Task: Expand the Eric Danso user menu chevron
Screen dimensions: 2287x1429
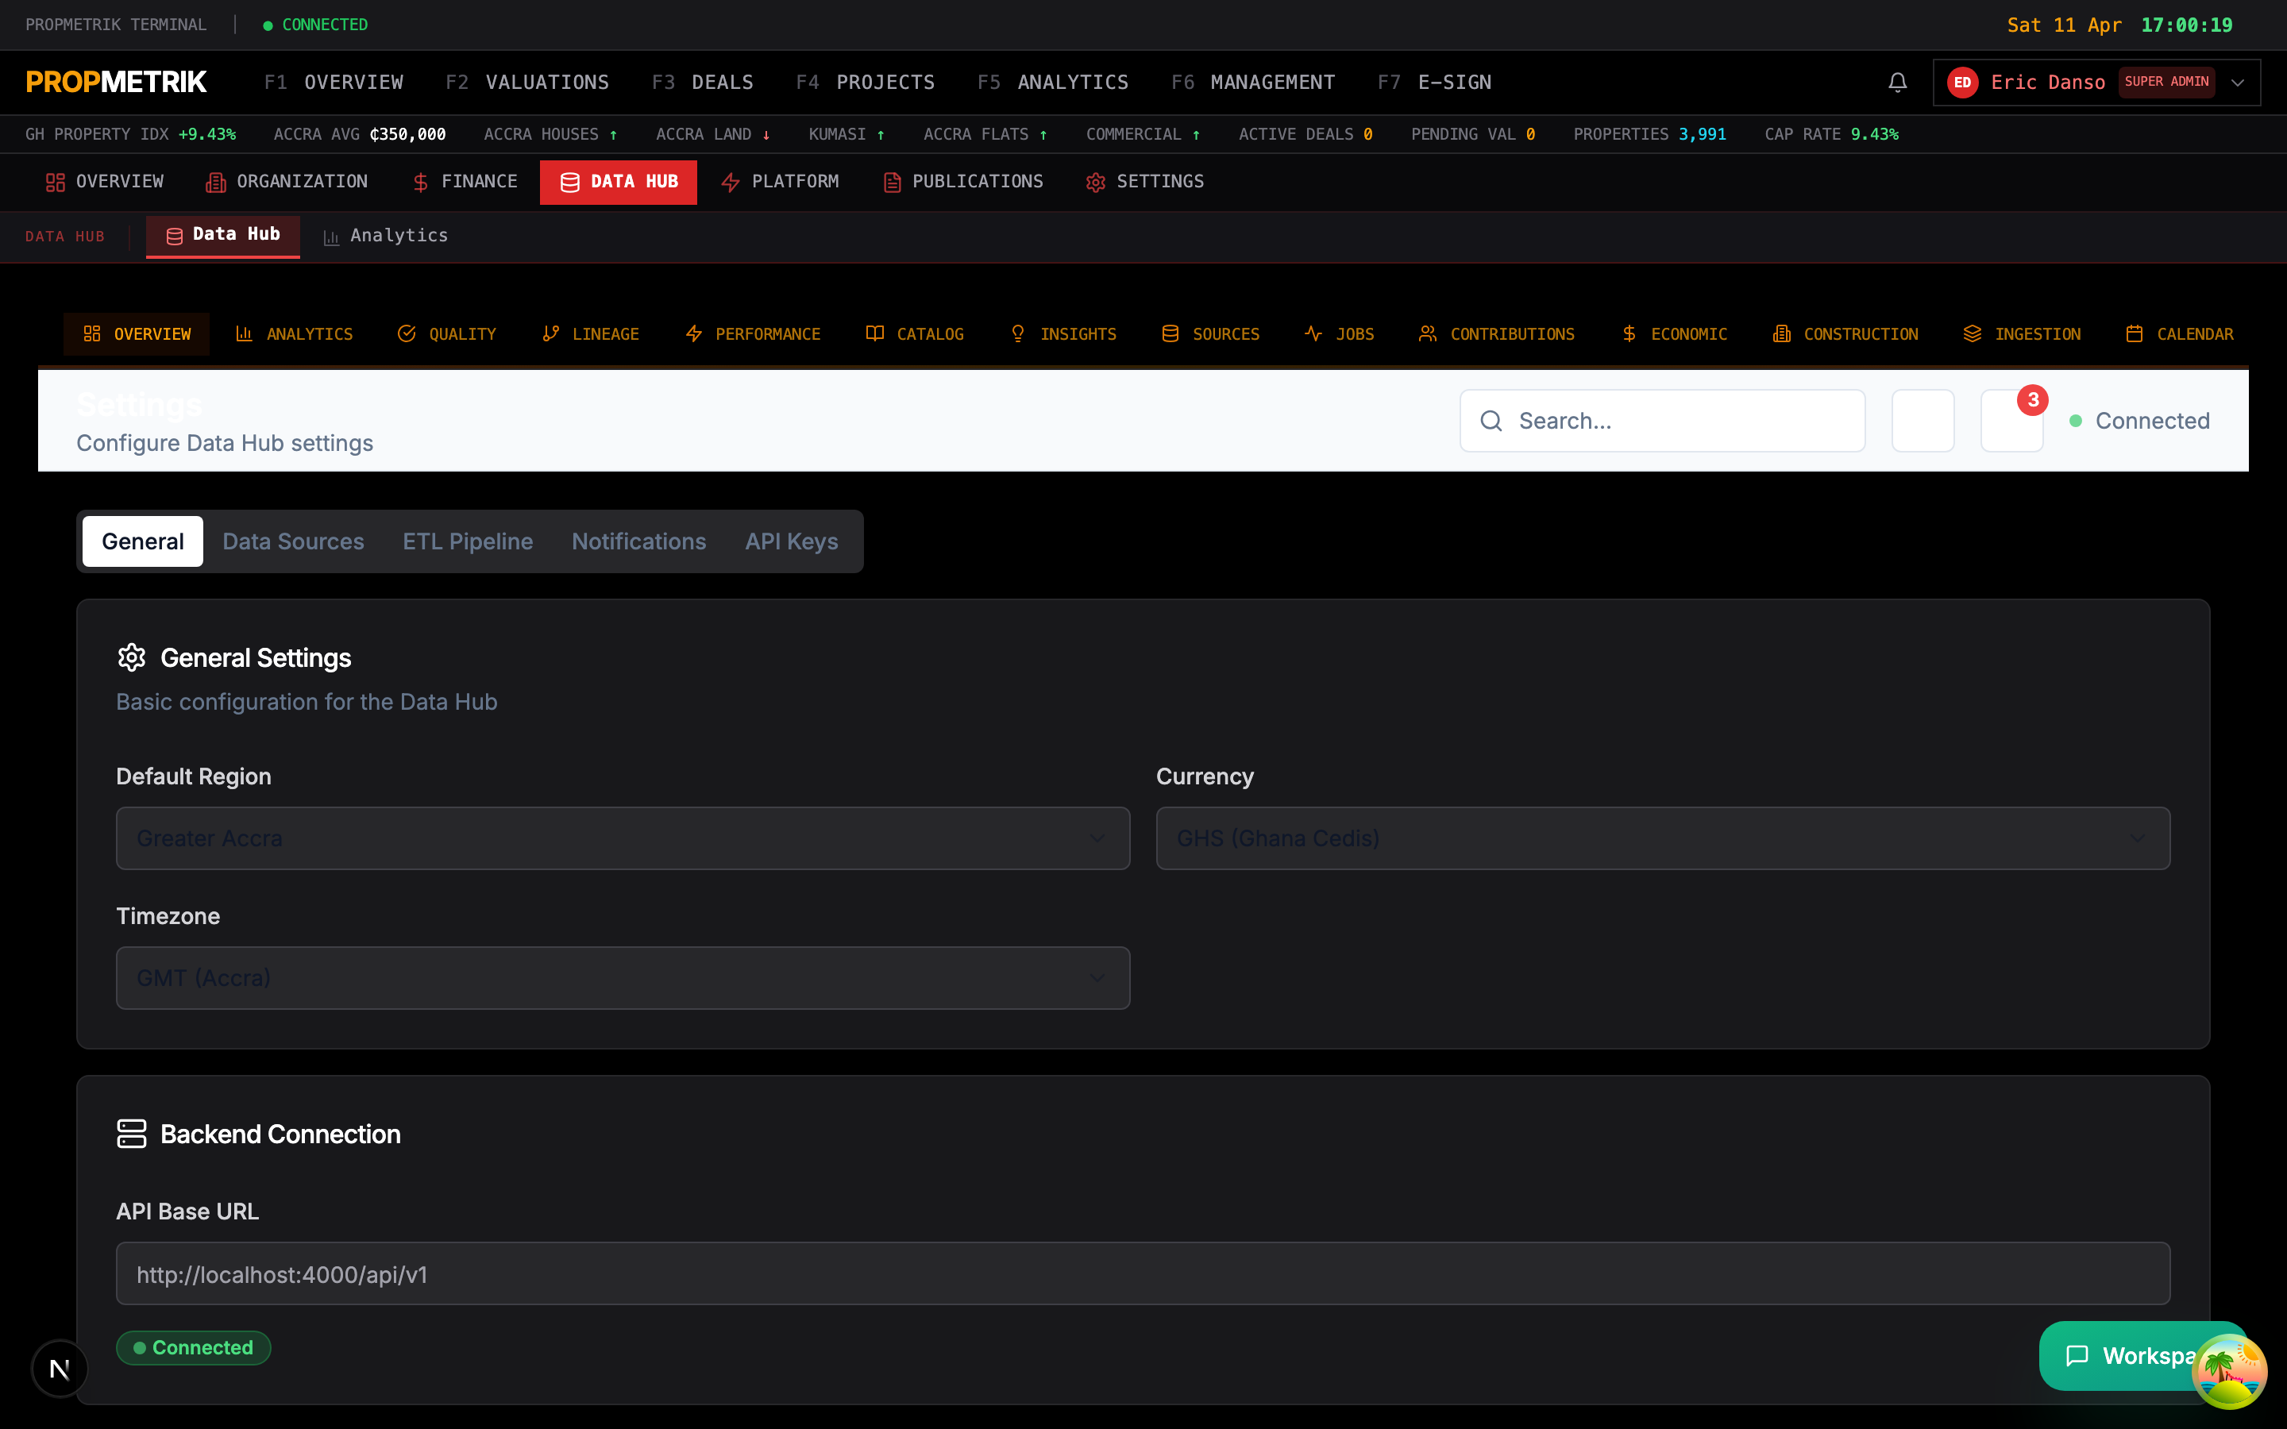Action: [x=2237, y=83]
